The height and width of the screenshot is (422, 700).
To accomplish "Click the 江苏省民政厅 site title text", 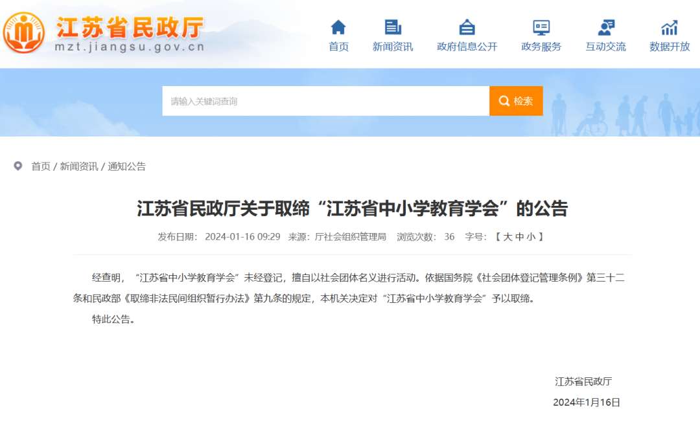I will point(130,28).
